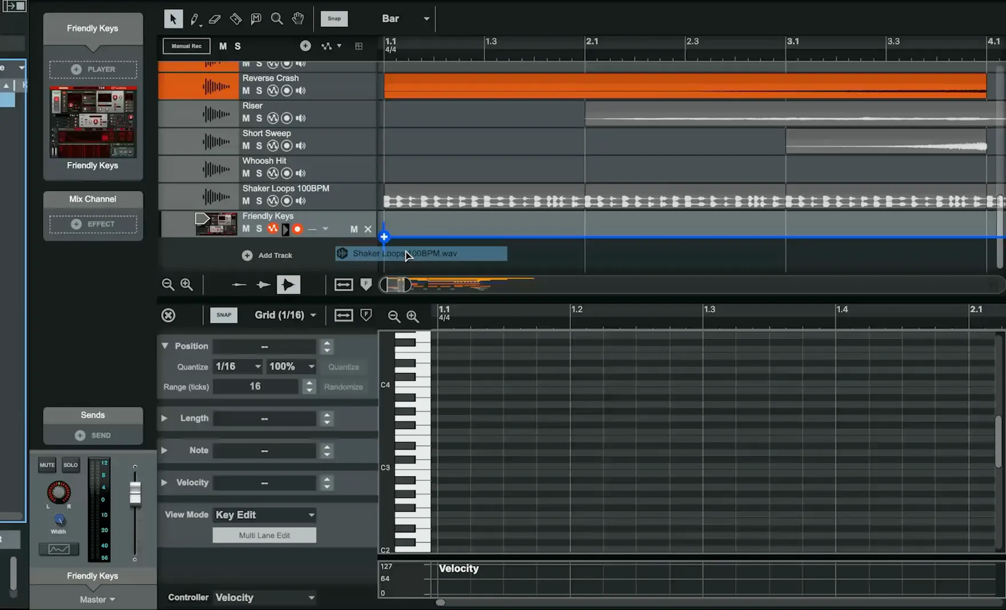This screenshot has height=610, width=1006.
Task: Expand the Velocity section
Action: coord(165,483)
